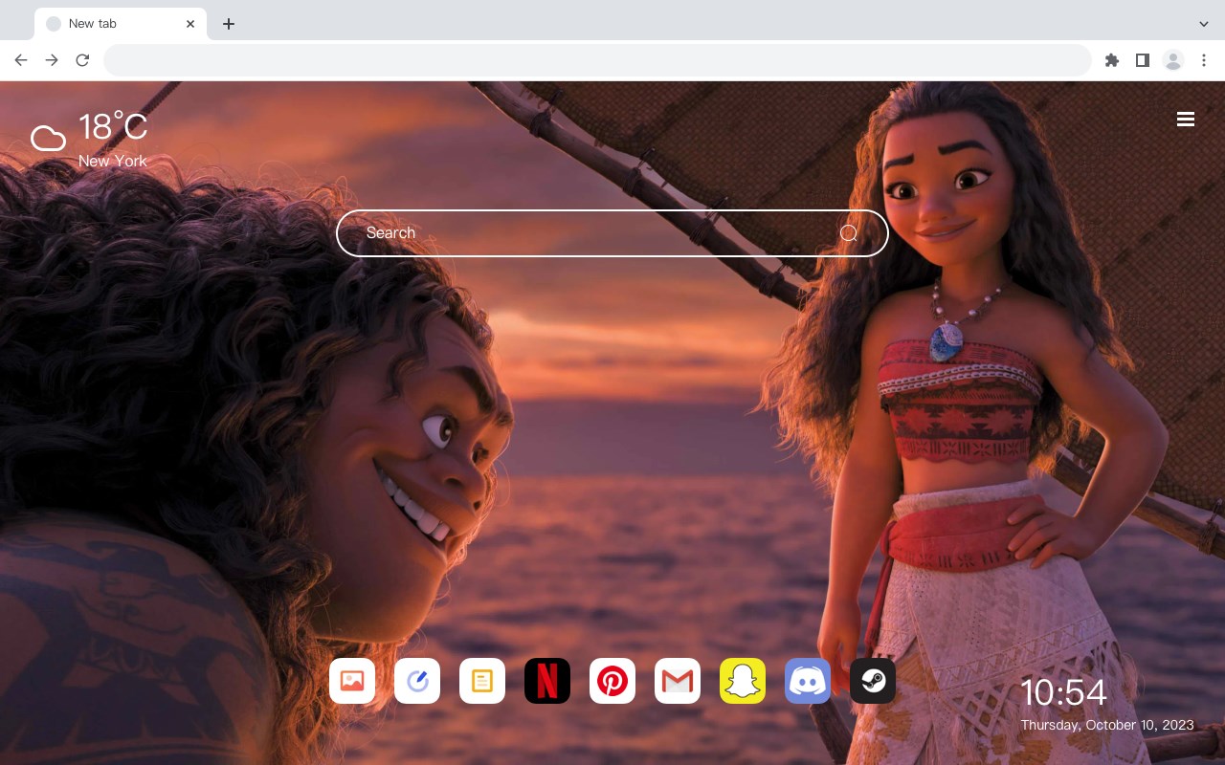This screenshot has height=765, width=1225.
Task: Click the 10:54 clock display
Action: pos(1063,692)
